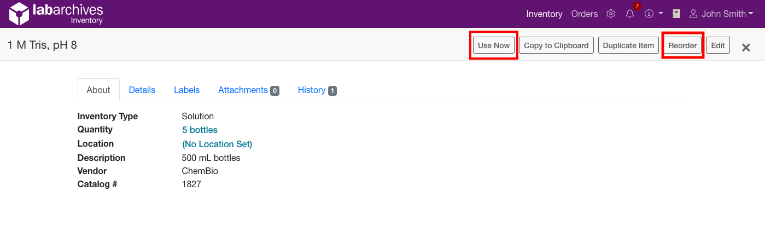This screenshot has width=765, height=226.
Task: Switch to the Labels tab
Action: 186,90
